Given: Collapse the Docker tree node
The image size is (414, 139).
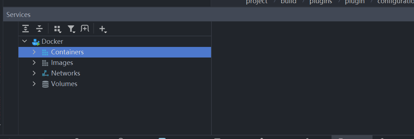Looking at the screenshot, I should tap(24, 41).
